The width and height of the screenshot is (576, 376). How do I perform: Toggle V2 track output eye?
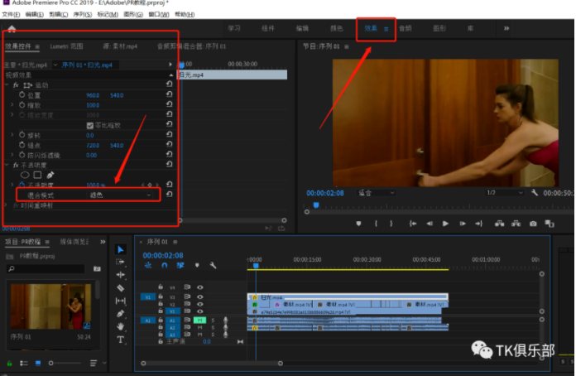199,304
